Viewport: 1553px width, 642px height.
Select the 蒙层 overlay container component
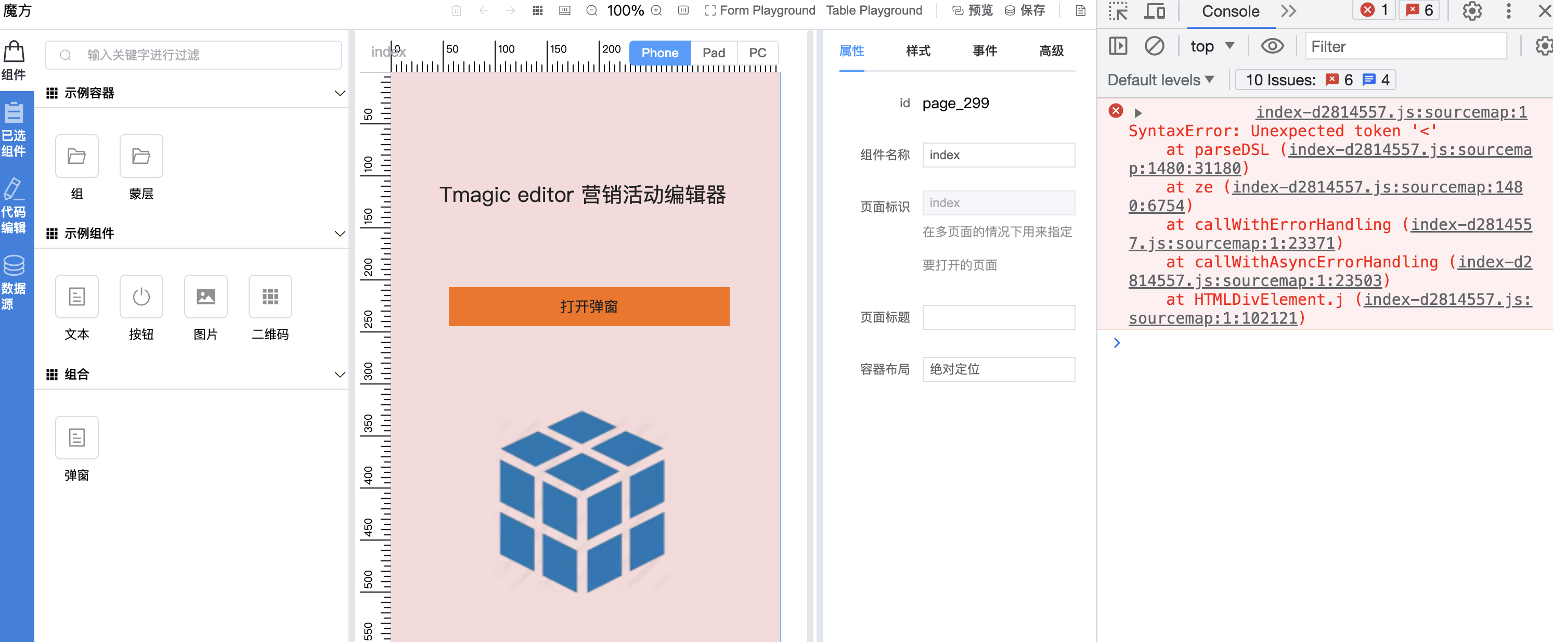pyautogui.click(x=141, y=167)
